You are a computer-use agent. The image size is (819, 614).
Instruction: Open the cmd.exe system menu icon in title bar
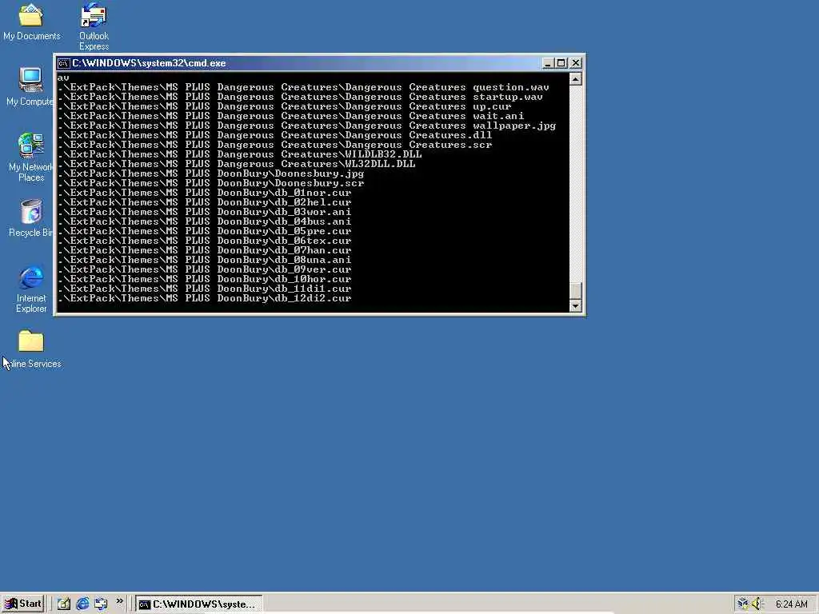click(64, 63)
